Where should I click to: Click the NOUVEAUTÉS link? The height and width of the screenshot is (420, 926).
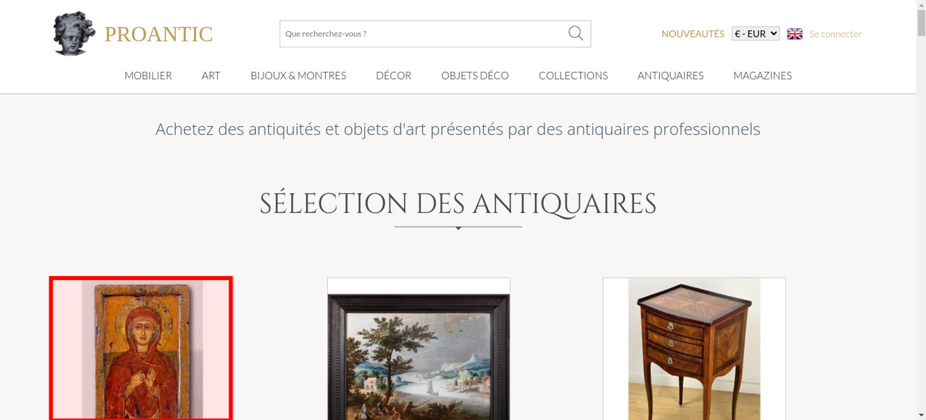(x=693, y=34)
